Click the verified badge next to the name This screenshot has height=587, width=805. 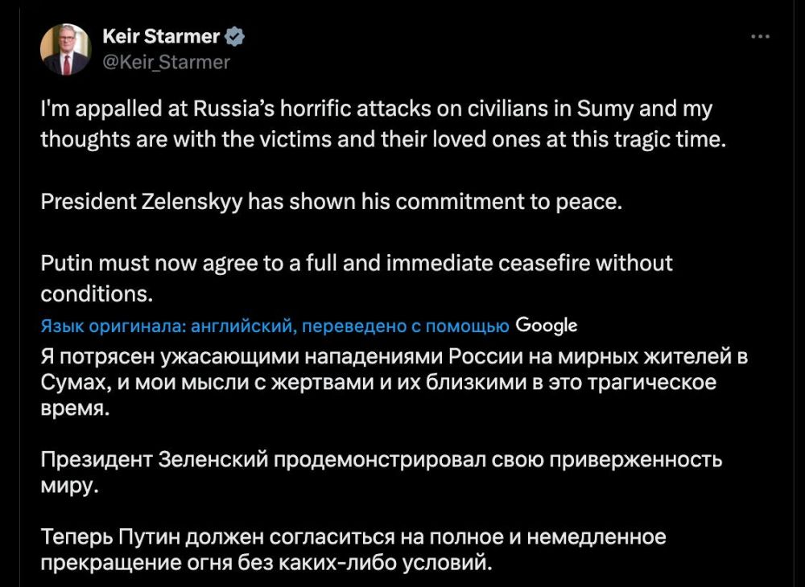233,35
